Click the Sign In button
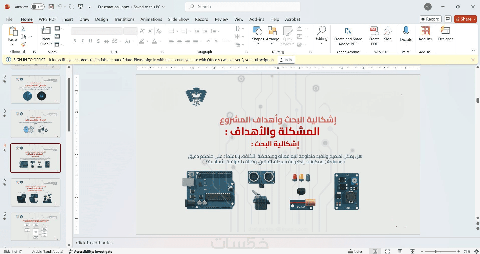This screenshot has height=254, width=480. [286, 60]
